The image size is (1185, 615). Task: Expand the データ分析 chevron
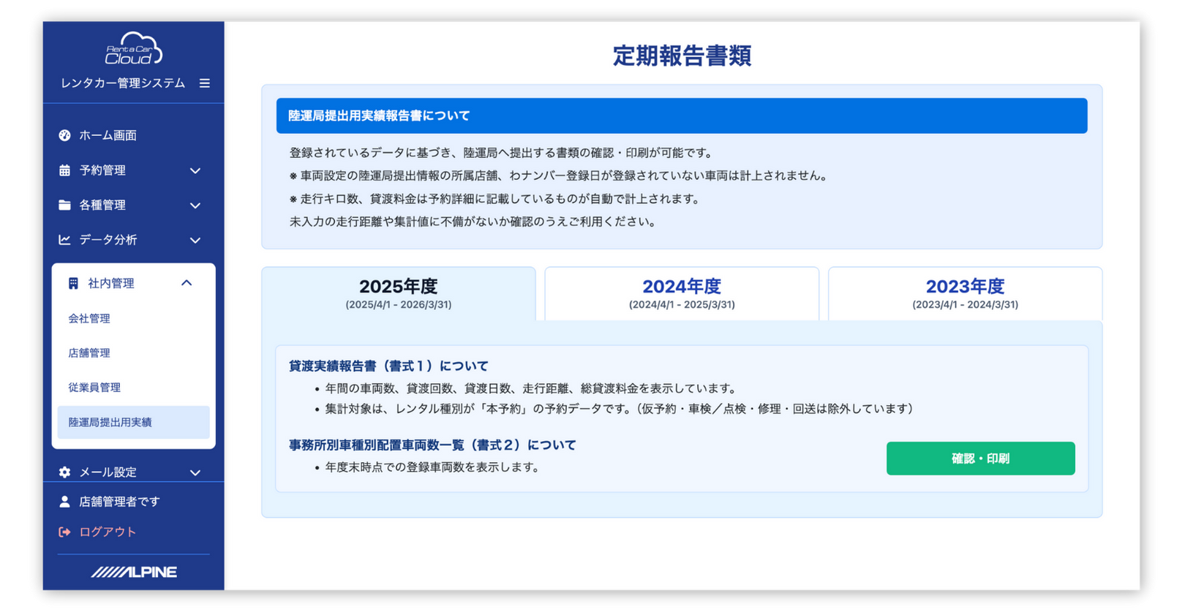(195, 240)
